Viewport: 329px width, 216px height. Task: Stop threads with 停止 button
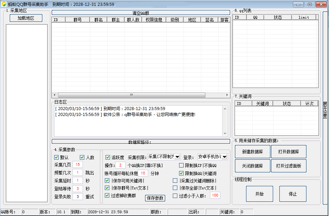293,194
